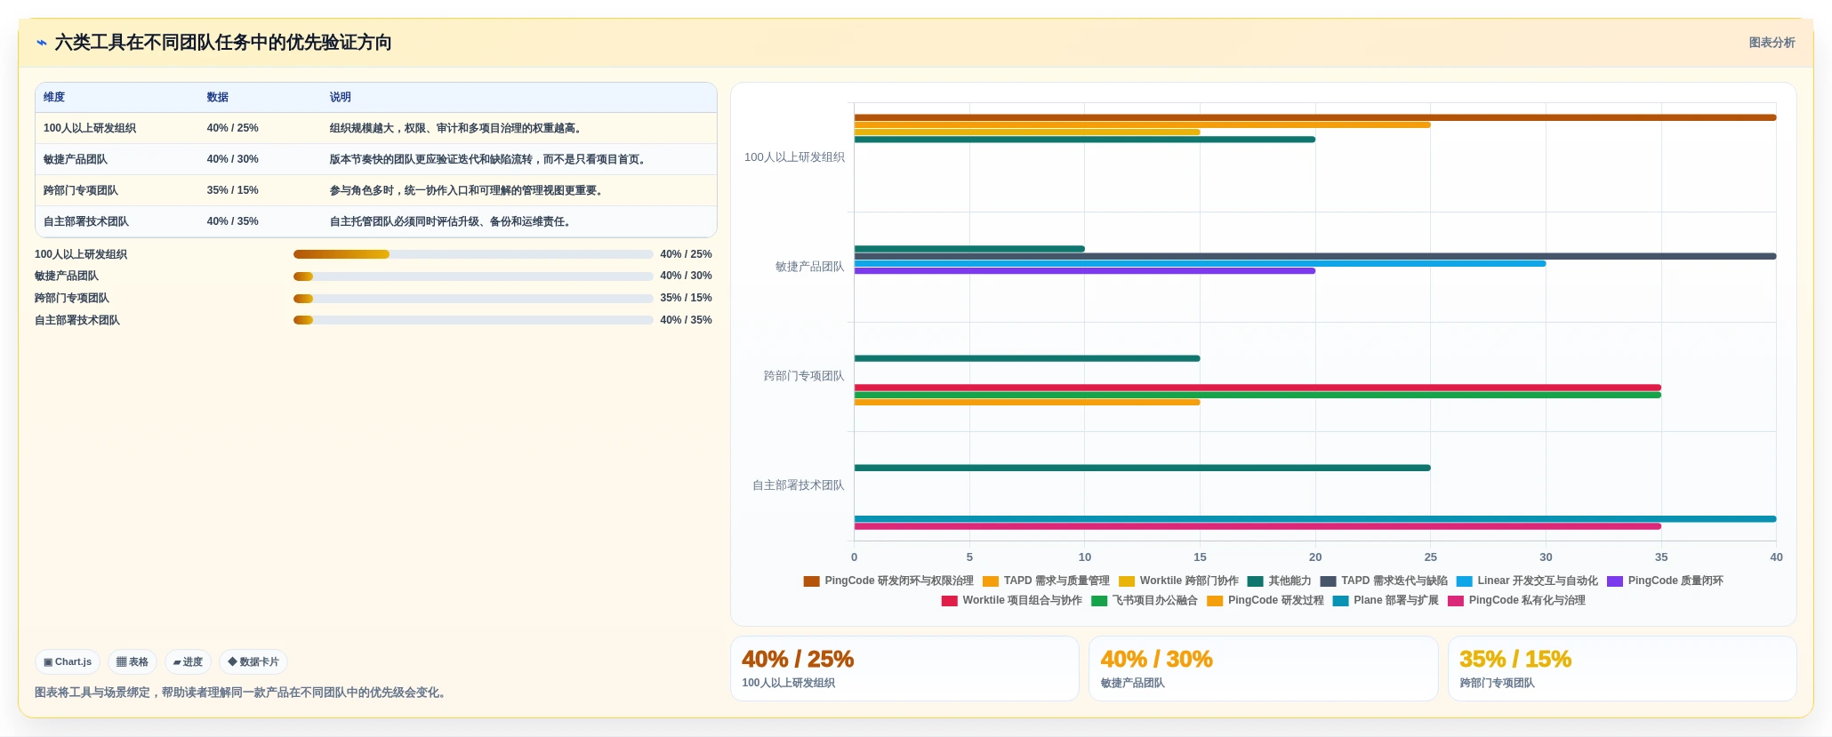Viewport: 1832px width, 737px height.
Task: Toggle Linear 开发交互与自动化 legend item
Action: click(x=1527, y=581)
